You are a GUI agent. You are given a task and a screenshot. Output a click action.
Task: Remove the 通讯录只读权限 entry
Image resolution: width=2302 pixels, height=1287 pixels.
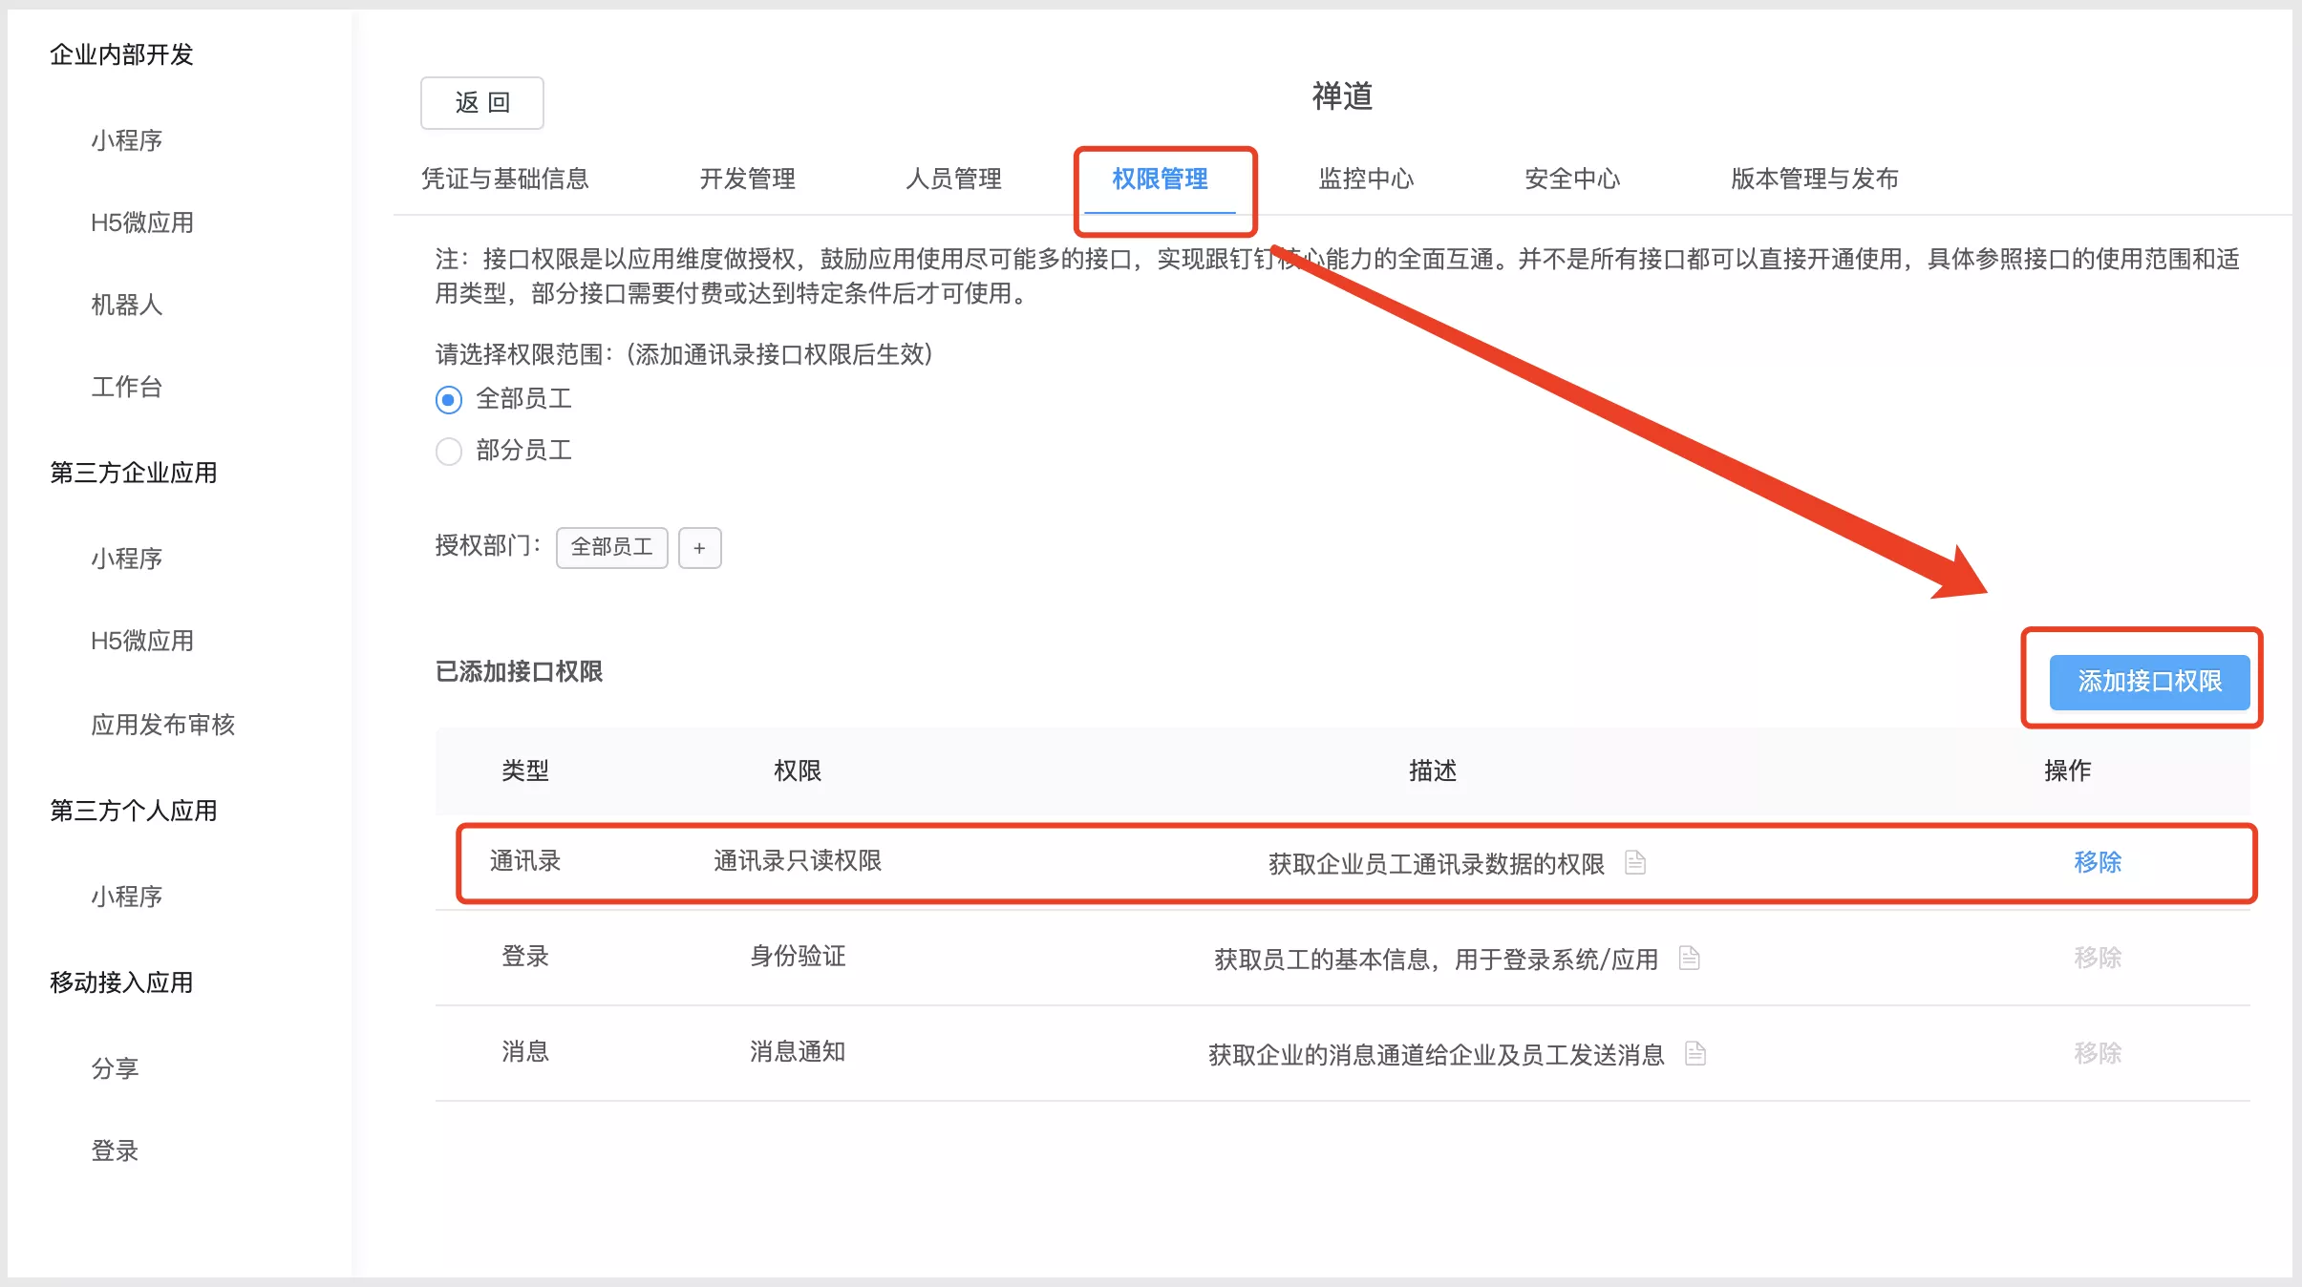click(x=2097, y=862)
